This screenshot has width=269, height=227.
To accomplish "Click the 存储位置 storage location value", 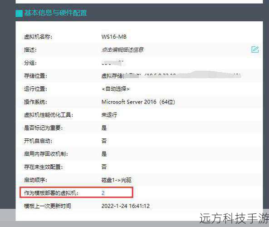I will pyautogui.click(x=171, y=75).
